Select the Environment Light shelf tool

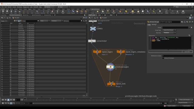point(132,12)
